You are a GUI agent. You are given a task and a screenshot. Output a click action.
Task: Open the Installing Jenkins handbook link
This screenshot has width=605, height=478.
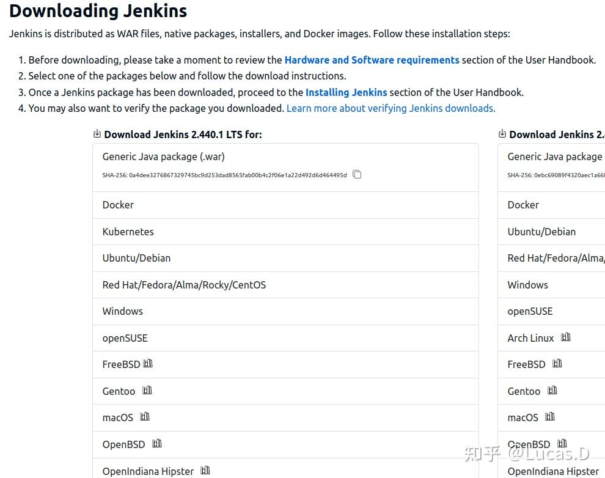click(x=346, y=92)
